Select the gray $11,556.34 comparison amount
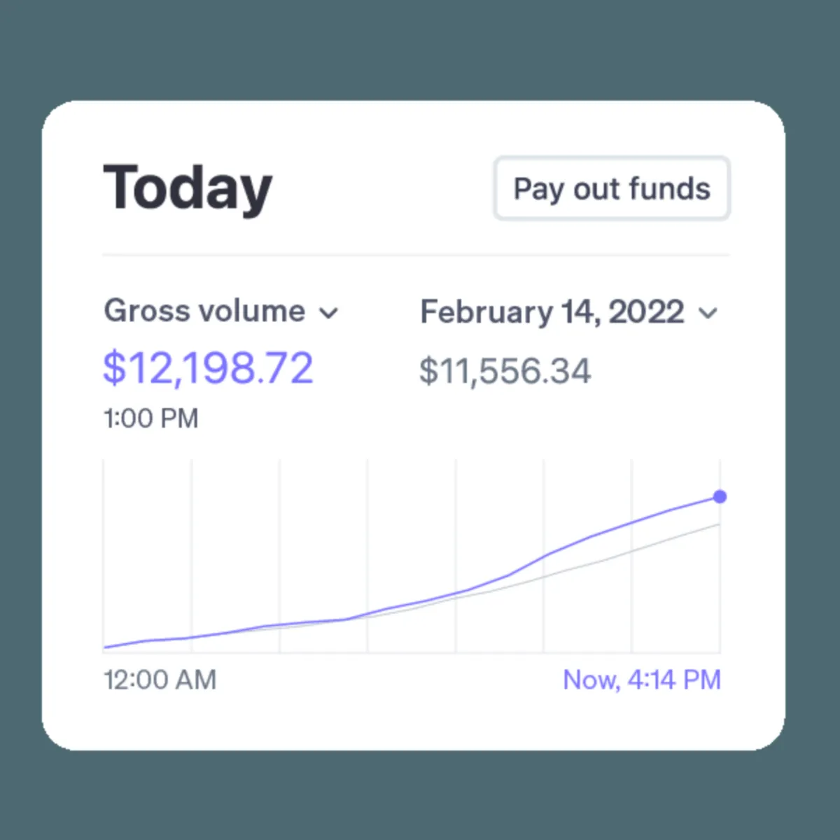The height and width of the screenshot is (840, 840). [x=505, y=371]
